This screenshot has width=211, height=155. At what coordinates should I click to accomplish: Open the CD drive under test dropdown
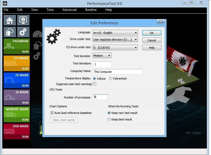[115, 48]
